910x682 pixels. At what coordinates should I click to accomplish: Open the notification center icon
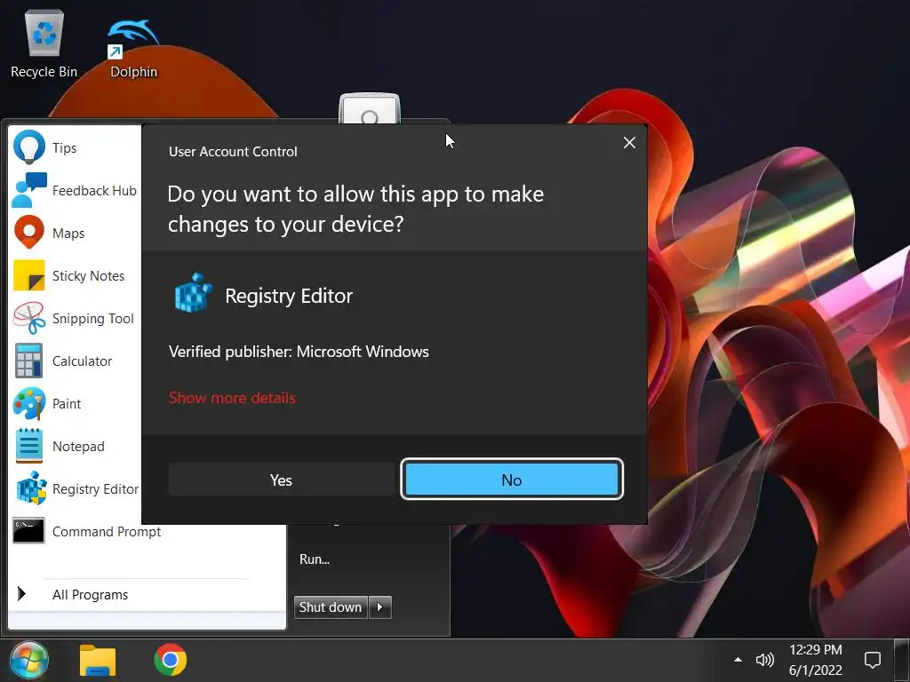coord(873,660)
